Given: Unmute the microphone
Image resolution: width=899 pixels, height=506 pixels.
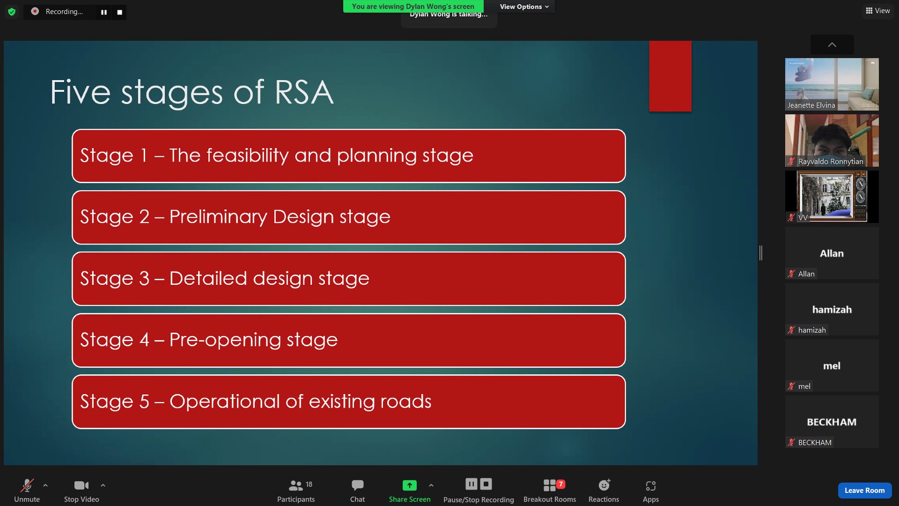Looking at the screenshot, I should coord(27,491).
